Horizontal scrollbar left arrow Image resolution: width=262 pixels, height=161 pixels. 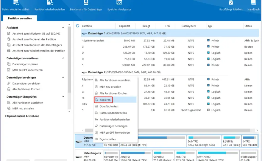[83, 130]
